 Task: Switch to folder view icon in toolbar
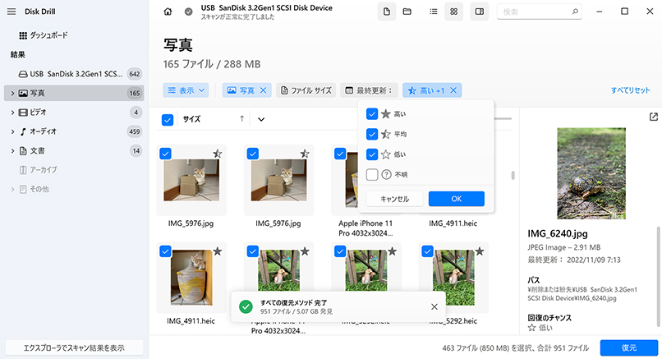coord(407,12)
